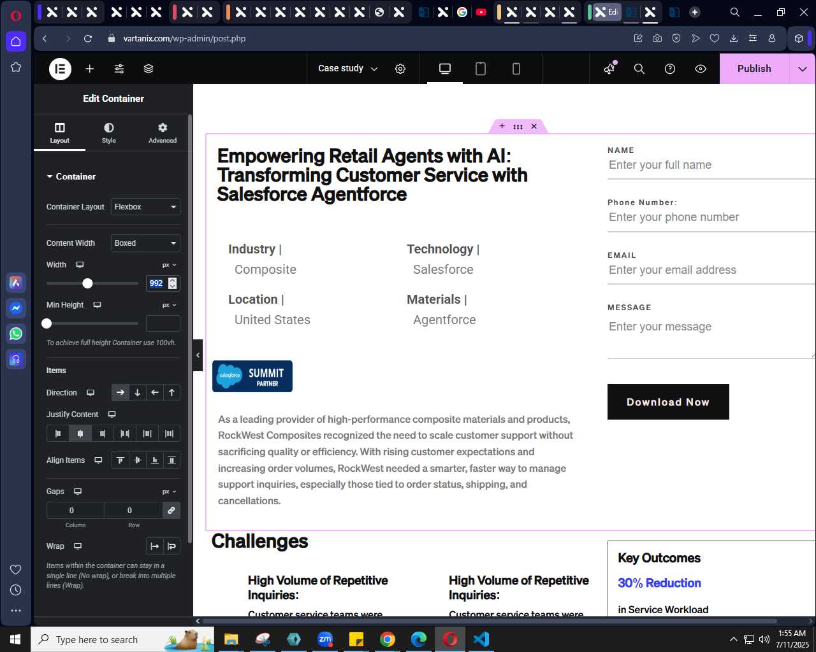Switch to the Layout tab
The height and width of the screenshot is (652, 816).
(60, 132)
